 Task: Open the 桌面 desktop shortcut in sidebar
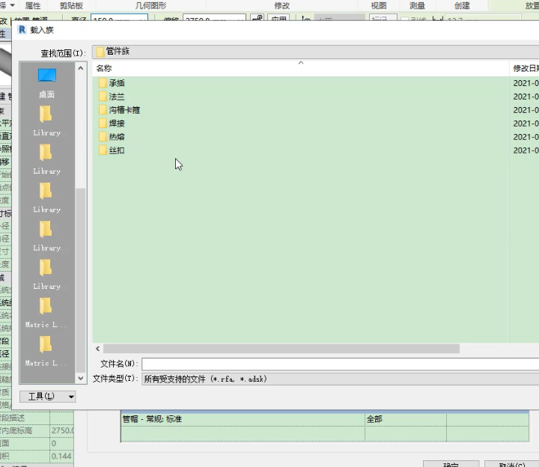[x=46, y=84]
